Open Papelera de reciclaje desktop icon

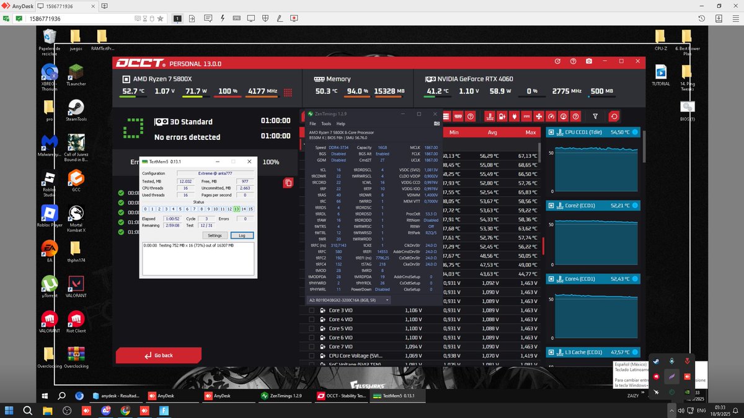point(50,41)
